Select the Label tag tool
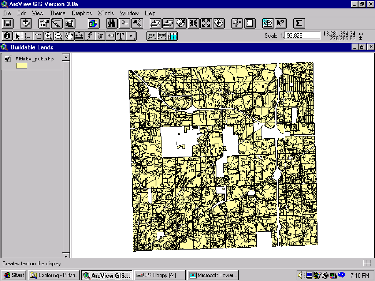This screenshot has height=281, width=375. click(110, 36)
